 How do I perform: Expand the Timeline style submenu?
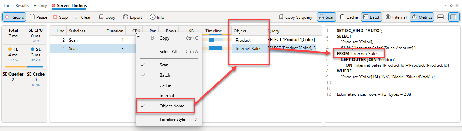click(x=169, y=119)
